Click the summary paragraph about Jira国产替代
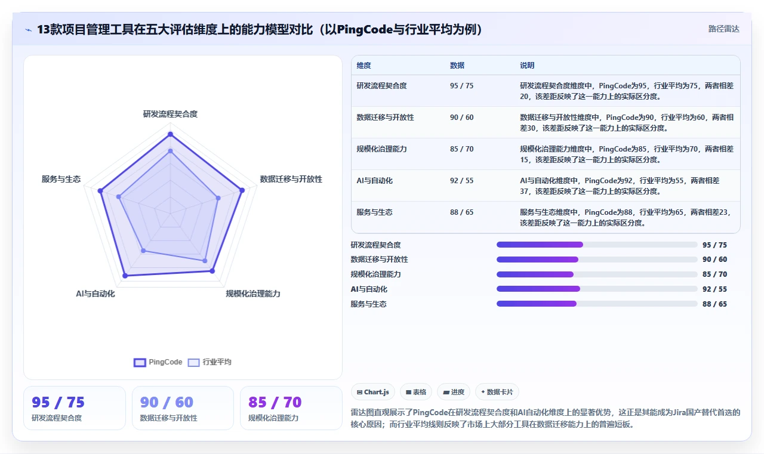 coord(546,419)
